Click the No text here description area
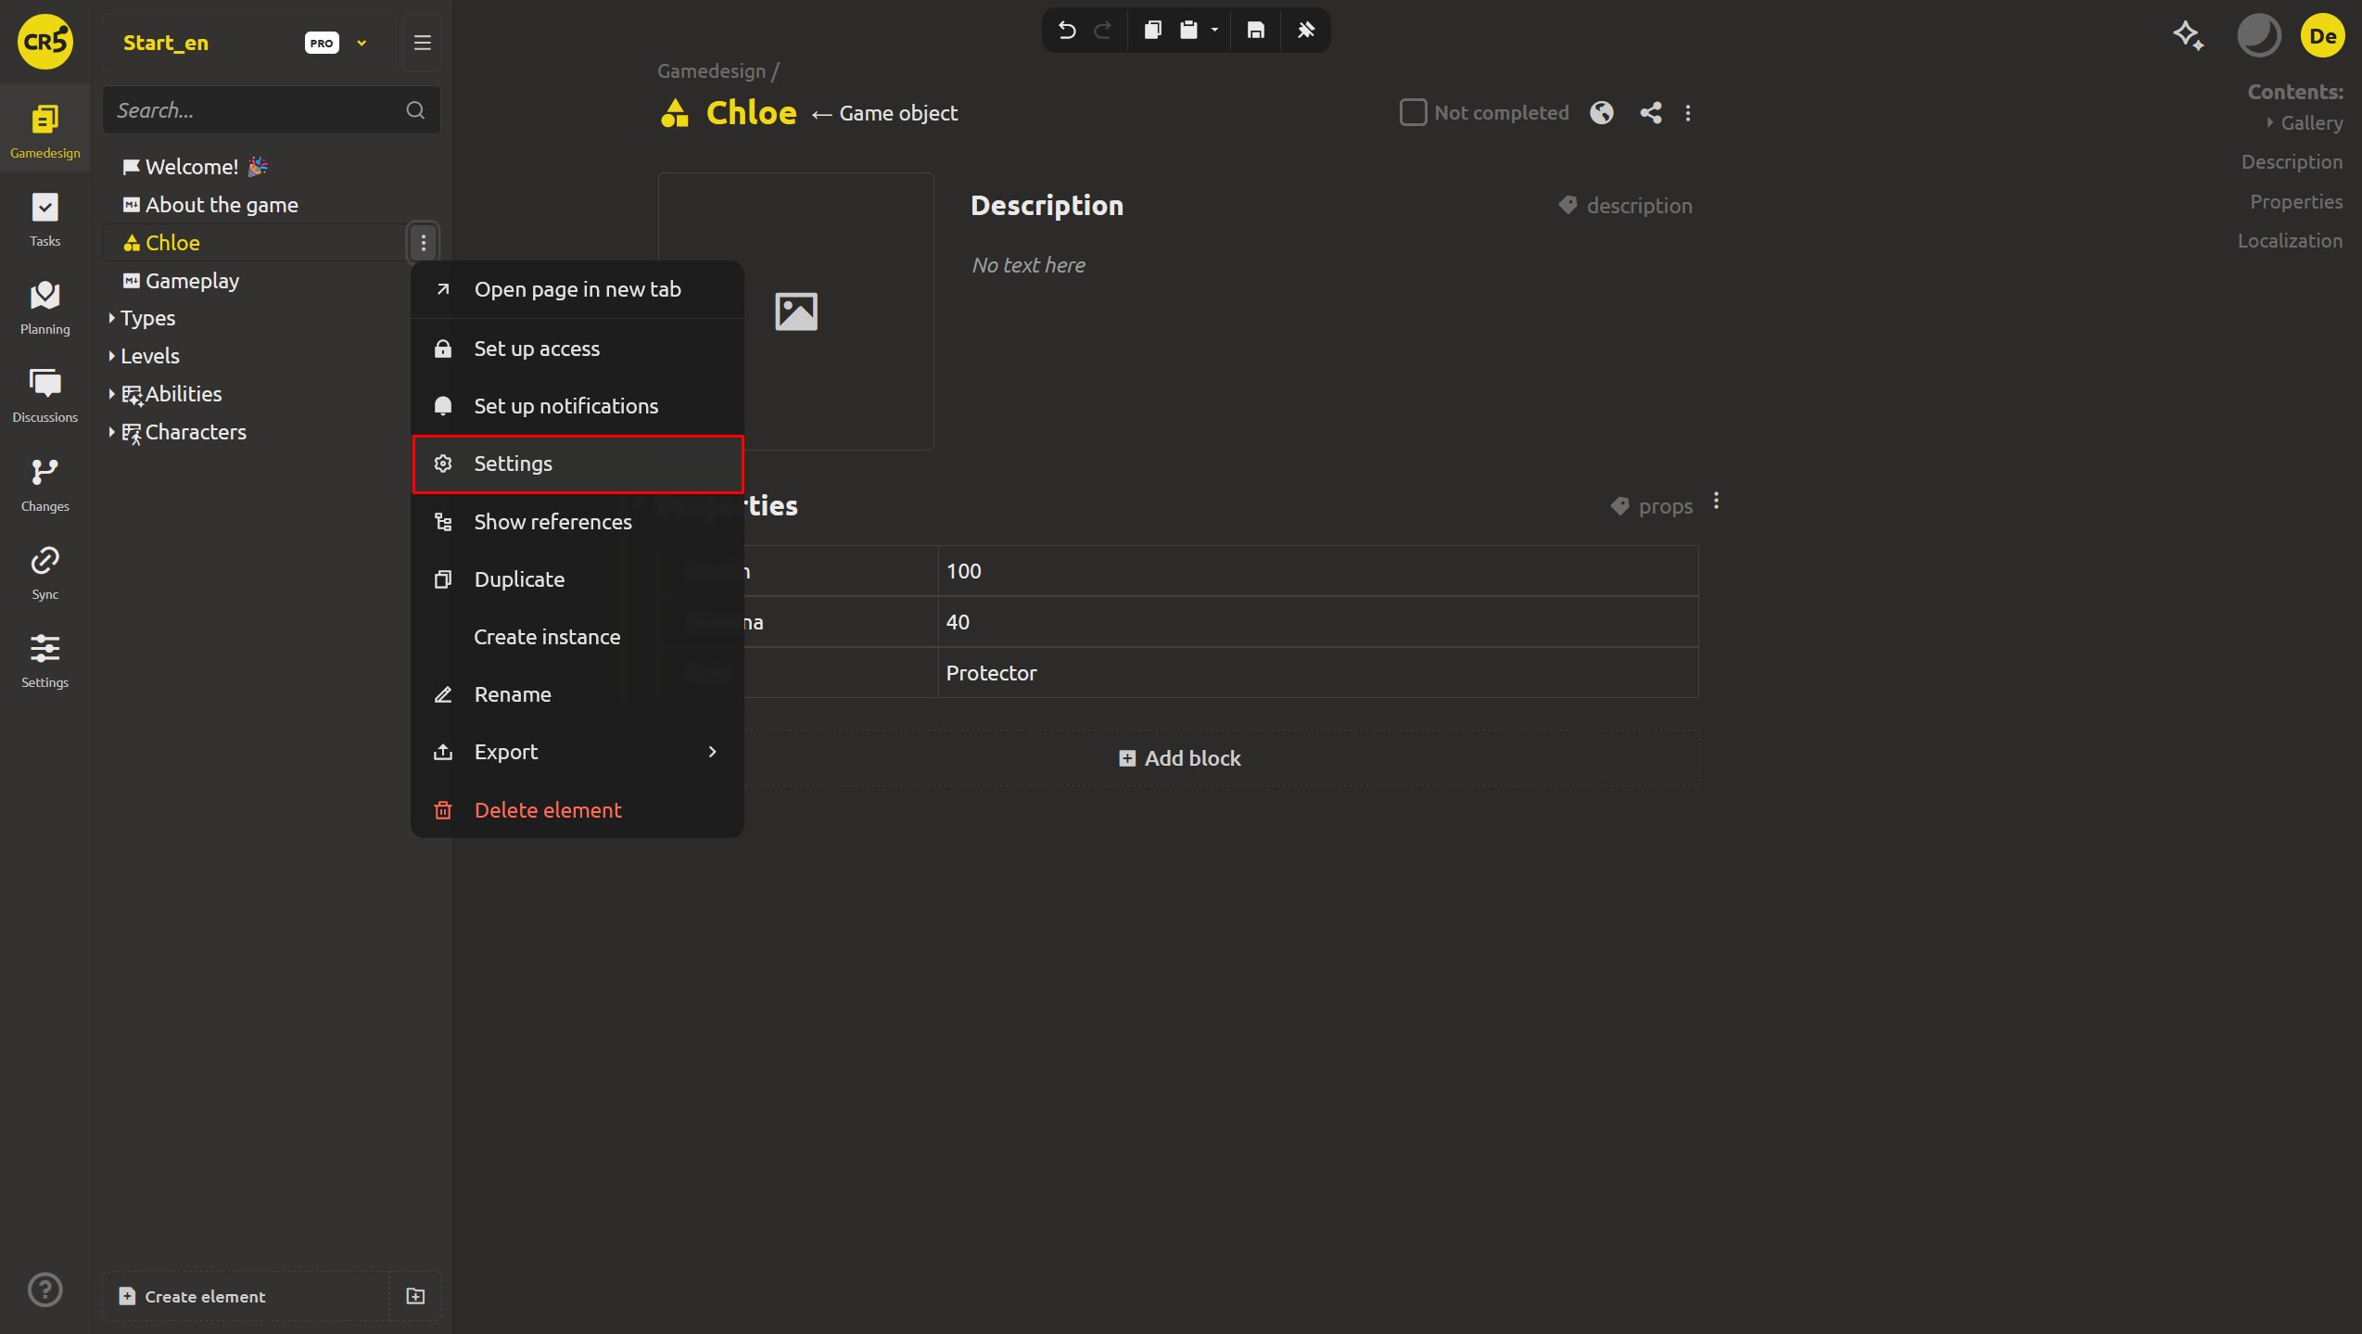Viewport: 2362px width, 1334px height. [1028, 265]
